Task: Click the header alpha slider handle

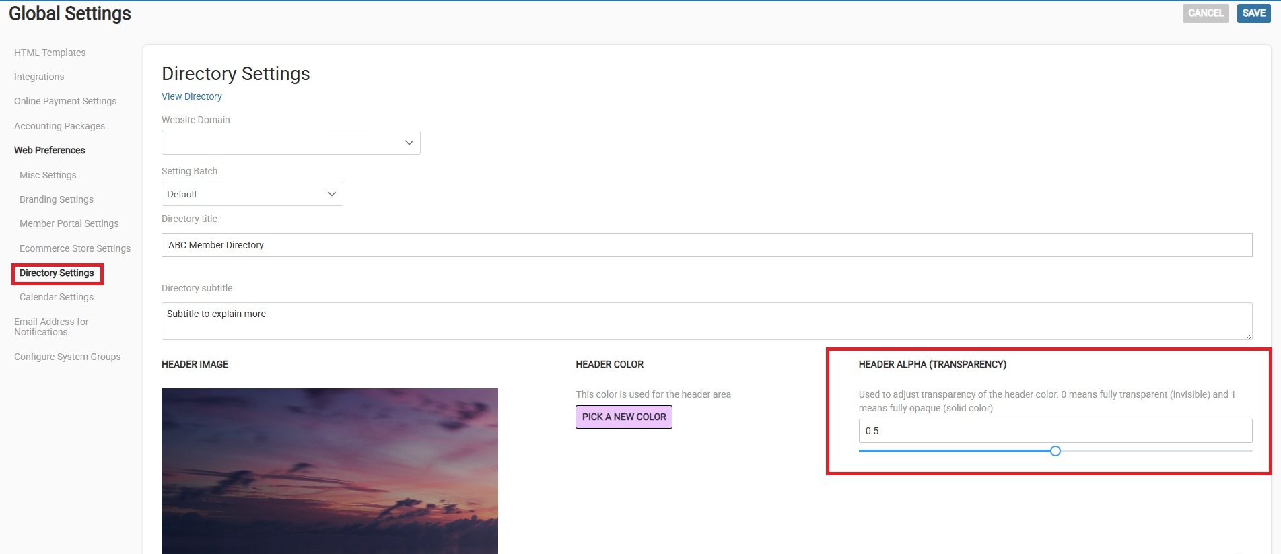Action: coord(1055,451)
